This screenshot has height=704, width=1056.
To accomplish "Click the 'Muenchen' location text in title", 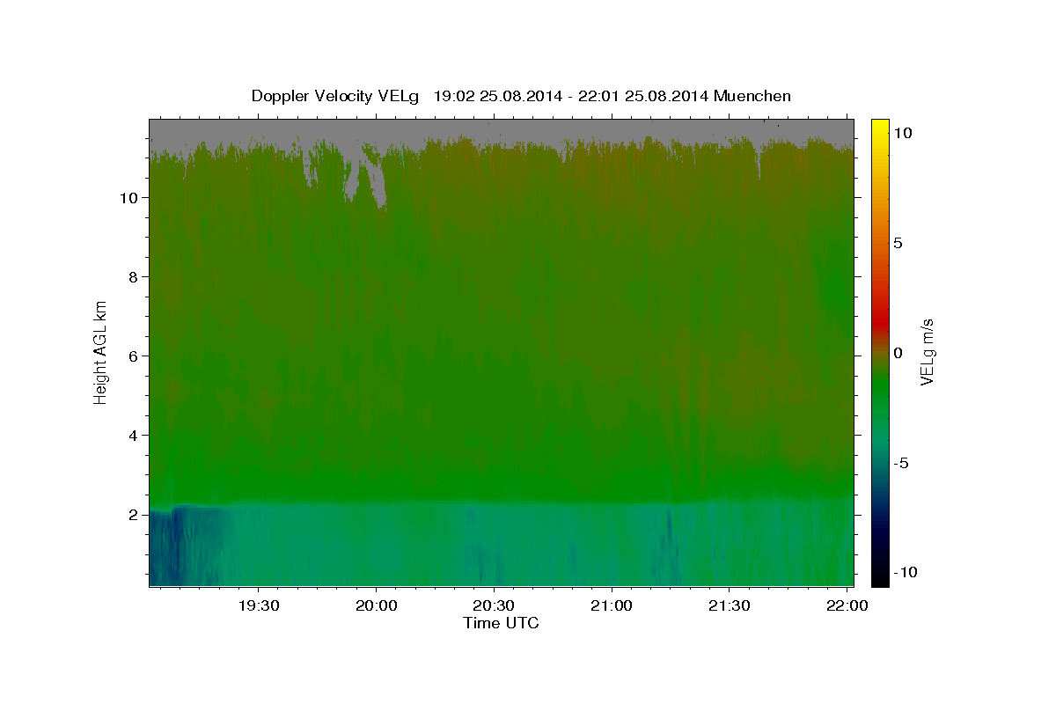I will [752, 96].
